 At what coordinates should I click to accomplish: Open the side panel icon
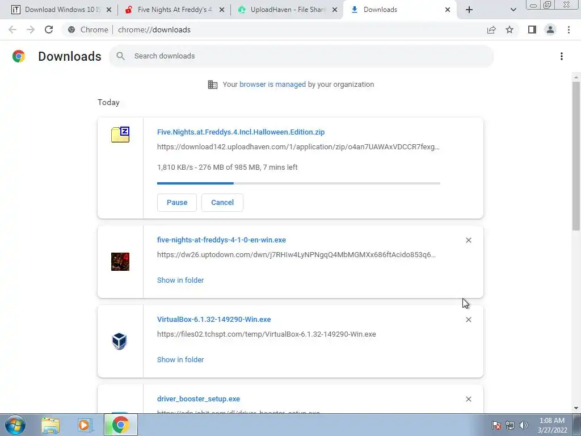532,30
